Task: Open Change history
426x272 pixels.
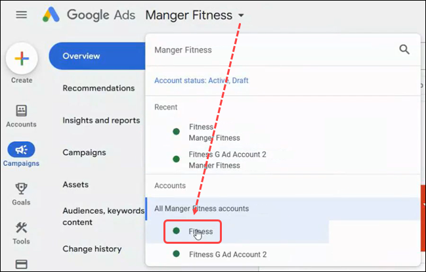Action: 92,249
